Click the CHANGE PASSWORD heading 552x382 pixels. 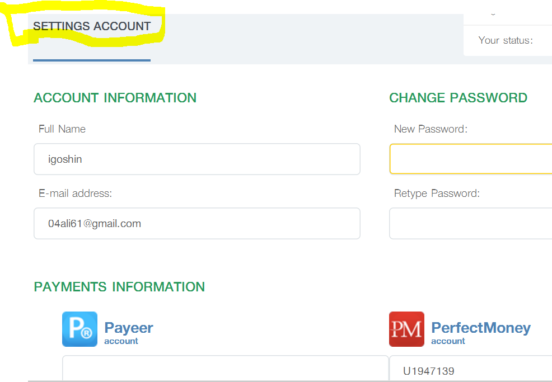click(458, 98)
